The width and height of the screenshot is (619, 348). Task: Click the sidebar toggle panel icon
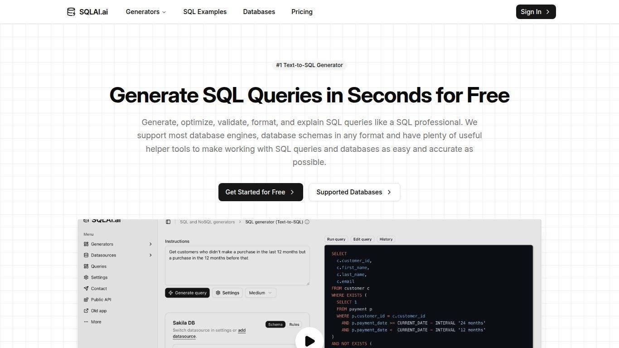pyautogui.click(x=168, y=222)
